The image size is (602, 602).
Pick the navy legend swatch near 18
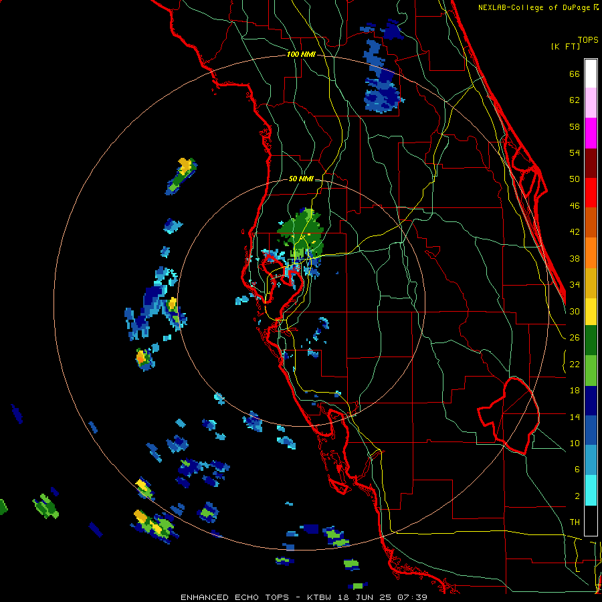[591, 401]
